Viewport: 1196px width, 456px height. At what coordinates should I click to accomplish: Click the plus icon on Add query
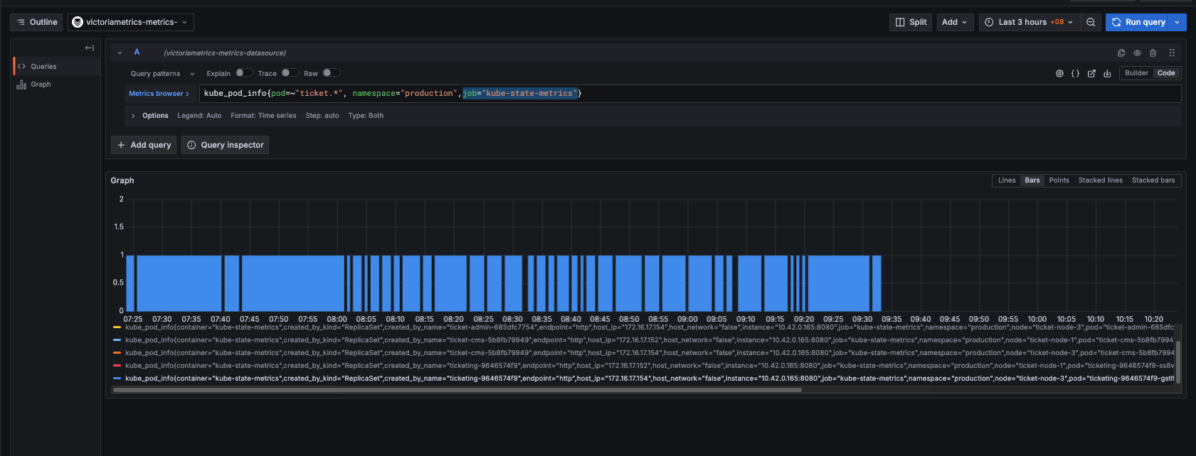[x=121, y=145]
